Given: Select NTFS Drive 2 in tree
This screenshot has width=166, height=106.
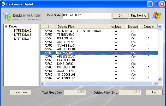Looking at the screenshot, I should [23, 39].
